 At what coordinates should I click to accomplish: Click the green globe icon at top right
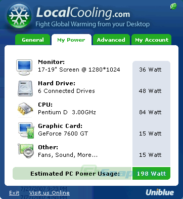pyautogui.click(x=173, y=7)
